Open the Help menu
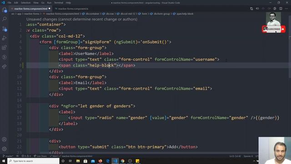This screenshot has width=291, height=164. 68,3
